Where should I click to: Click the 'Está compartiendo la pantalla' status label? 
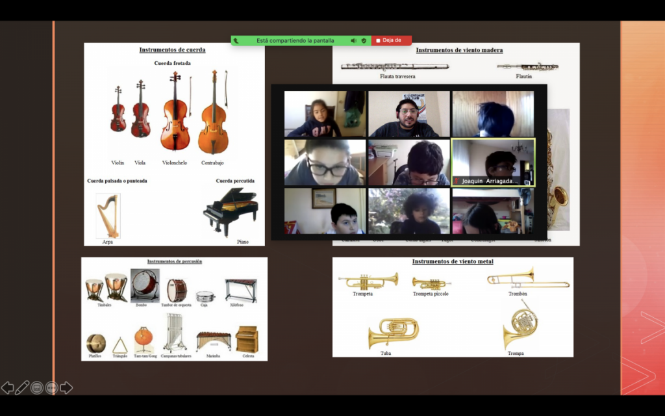tap(295, 40)
